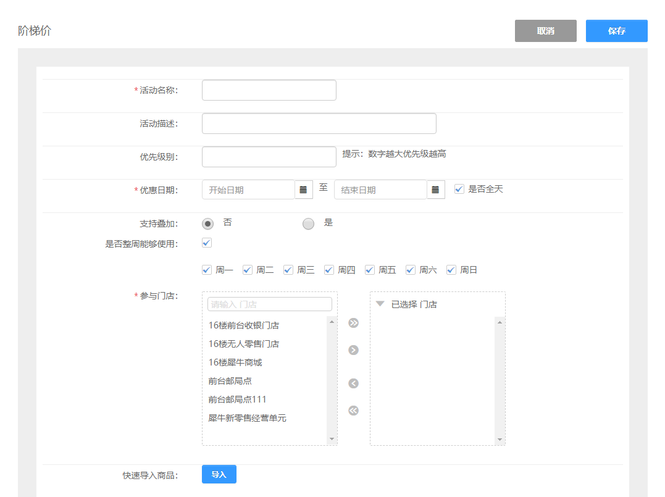Select 前台邮局点111 in store list

coord(237,399)
